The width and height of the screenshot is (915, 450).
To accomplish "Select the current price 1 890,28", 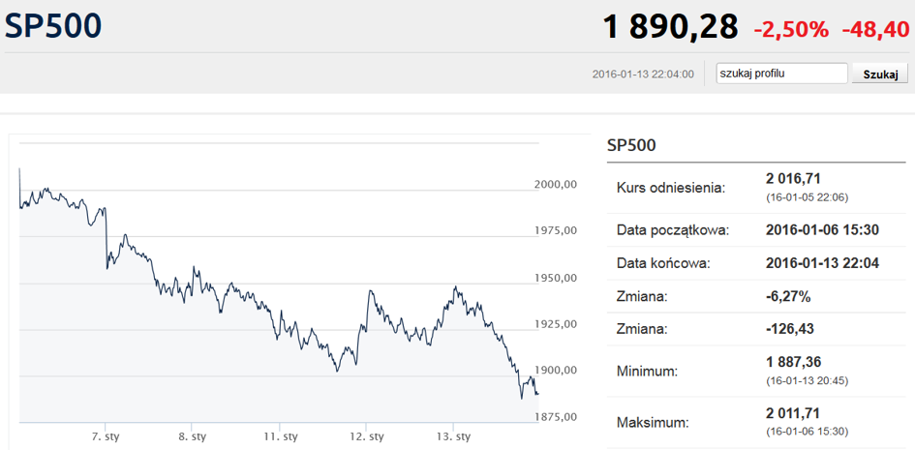I will click(670, 26).
